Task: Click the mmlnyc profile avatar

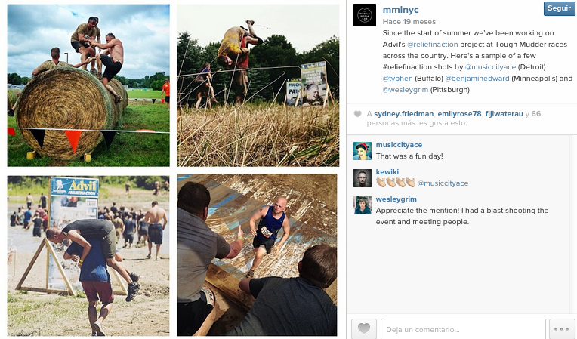Action: [365, 15]
